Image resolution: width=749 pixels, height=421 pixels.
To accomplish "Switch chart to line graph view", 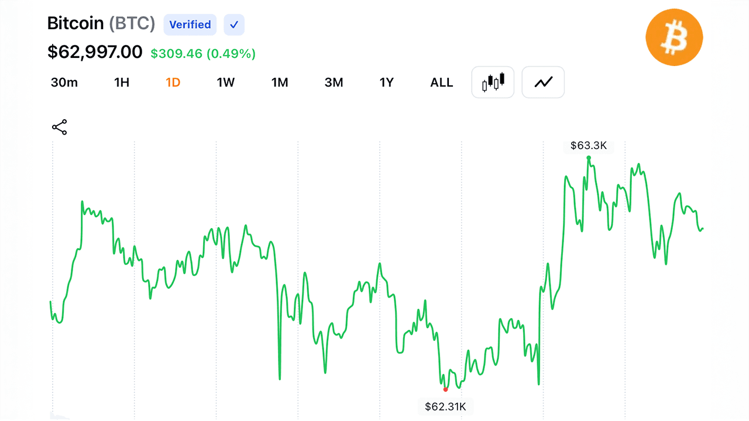I will (x=543, y=82).
